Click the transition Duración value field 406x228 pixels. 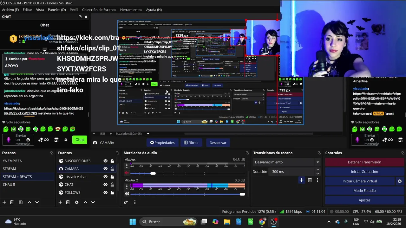tap(292, 172)
